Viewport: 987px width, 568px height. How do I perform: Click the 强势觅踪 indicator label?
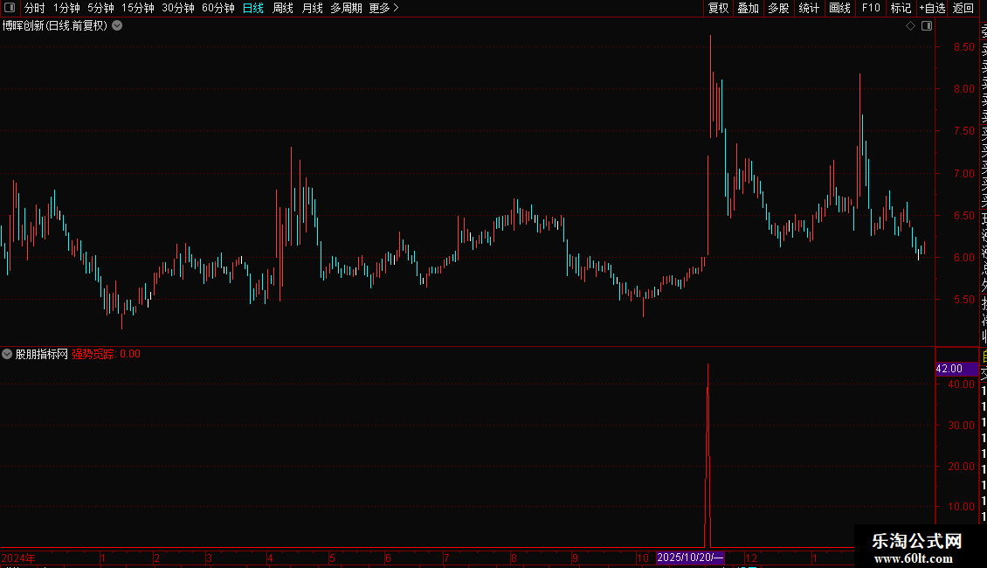[x=93, y=354]
